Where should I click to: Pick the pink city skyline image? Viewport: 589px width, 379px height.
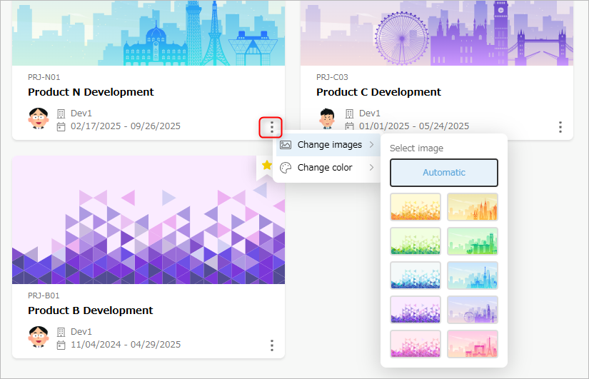point(473,344)
